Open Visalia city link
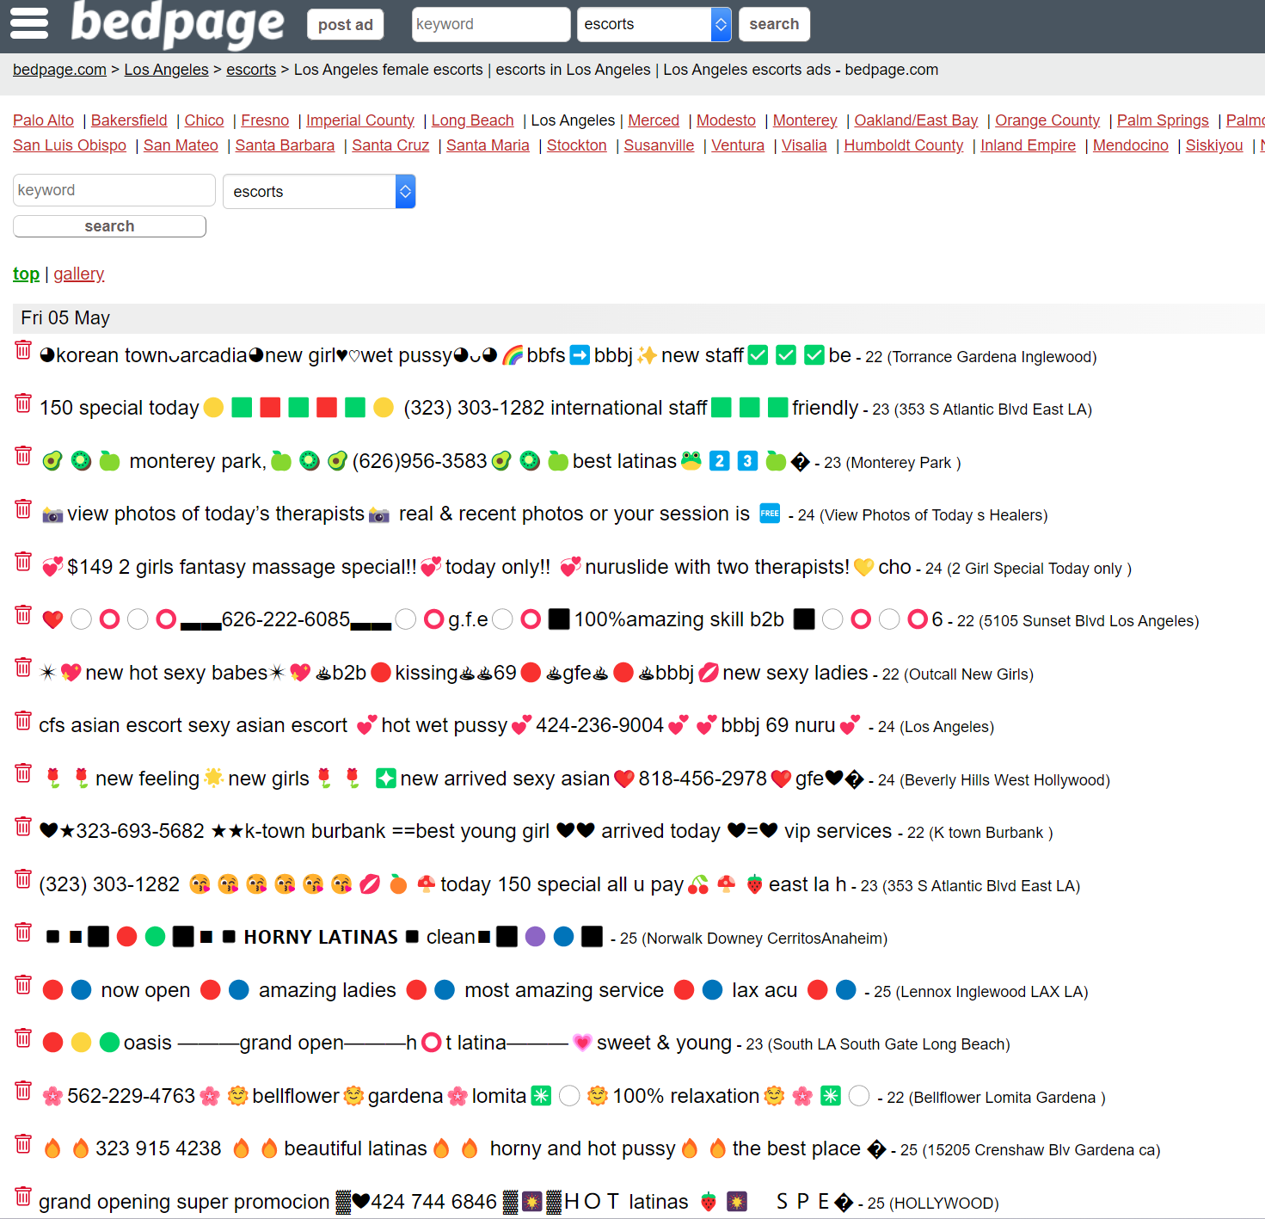The width and height of the screenshot is (1265, 1219). [x=804, y=145]
